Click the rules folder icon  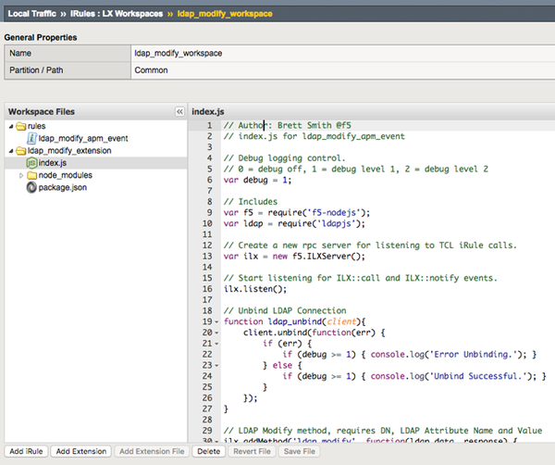[x=20, y=126]
